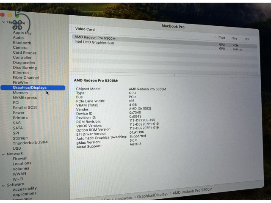Screen dimensions: 271x203
Task: Select Intel UHD Graphics 630 row
Action: [164, 46]
